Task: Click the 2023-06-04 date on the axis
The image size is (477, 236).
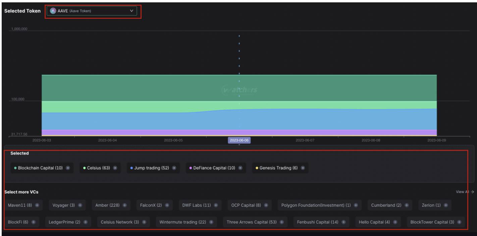Action: coord(107,140)
